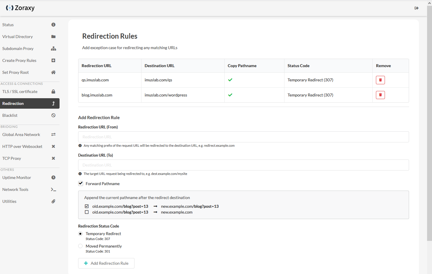The width and height of the screenshot is (432, 274).
Task: Choose Moved Permanently status code 301
Action: click(80, 246)
